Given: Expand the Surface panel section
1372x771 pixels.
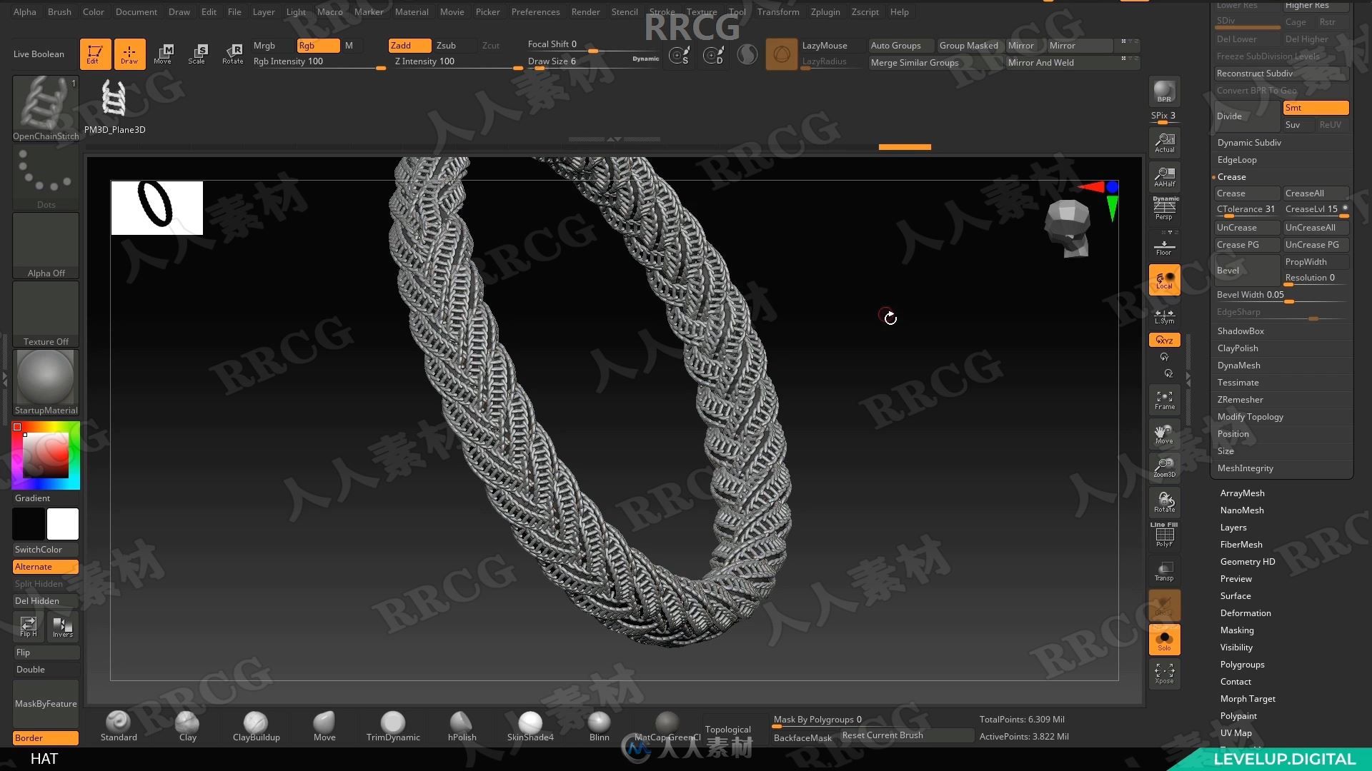Looking at the screenshot, I should (1234, 596).
